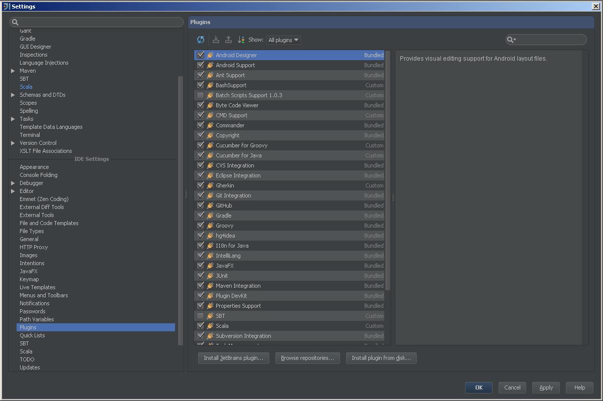Click the settings tree vertical scrollbar
The width and height of the screenshot is (603, 401).
181,211
